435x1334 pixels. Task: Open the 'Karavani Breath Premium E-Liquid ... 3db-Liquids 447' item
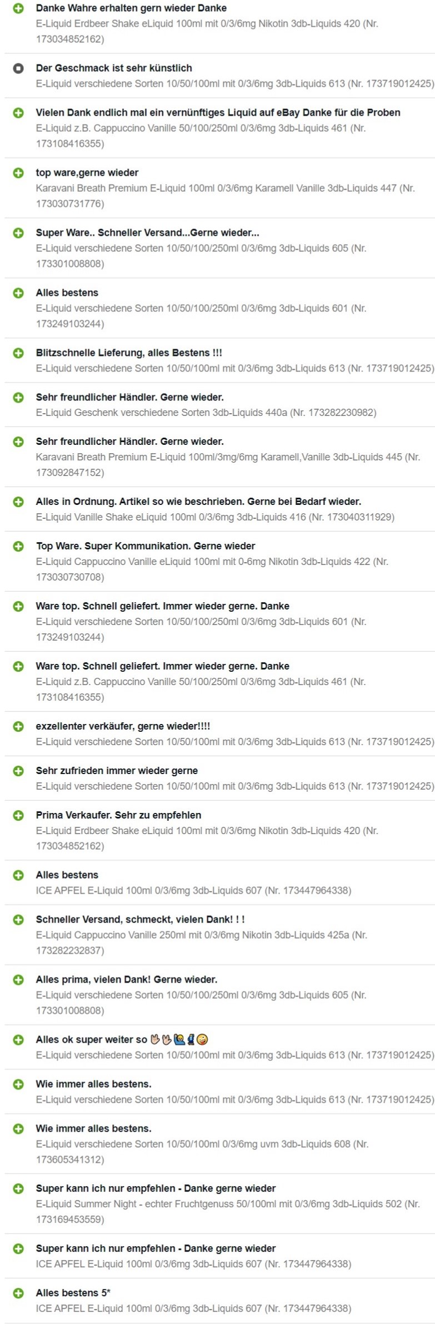click(x=226, y=196)
